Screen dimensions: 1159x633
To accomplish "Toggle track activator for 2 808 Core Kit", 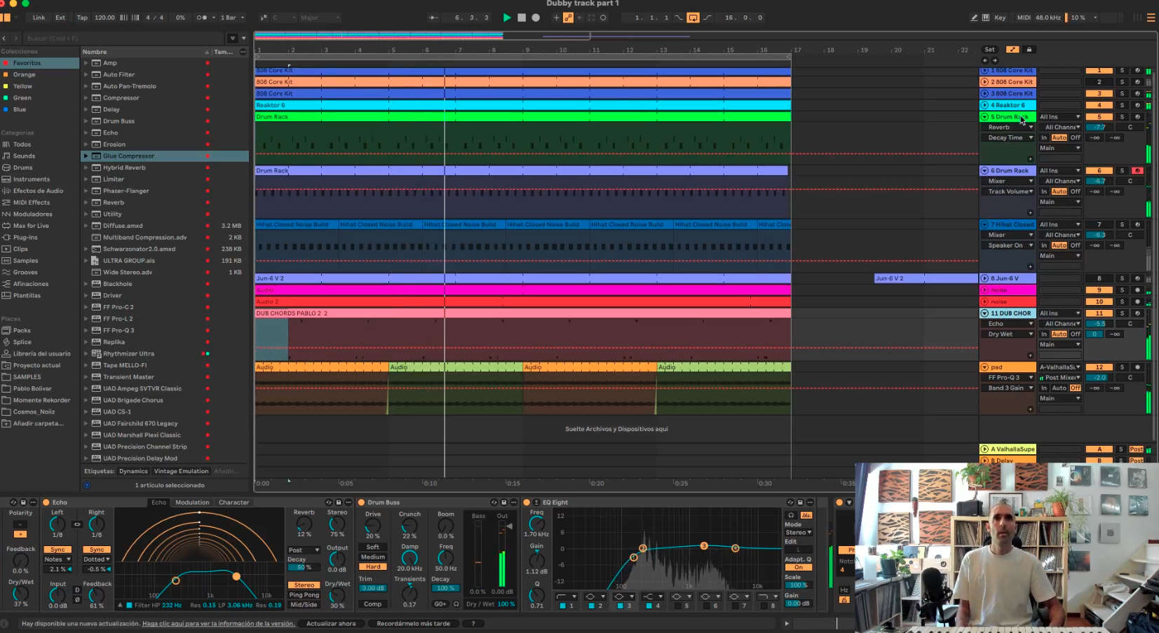I will [x=1099, y=82].
